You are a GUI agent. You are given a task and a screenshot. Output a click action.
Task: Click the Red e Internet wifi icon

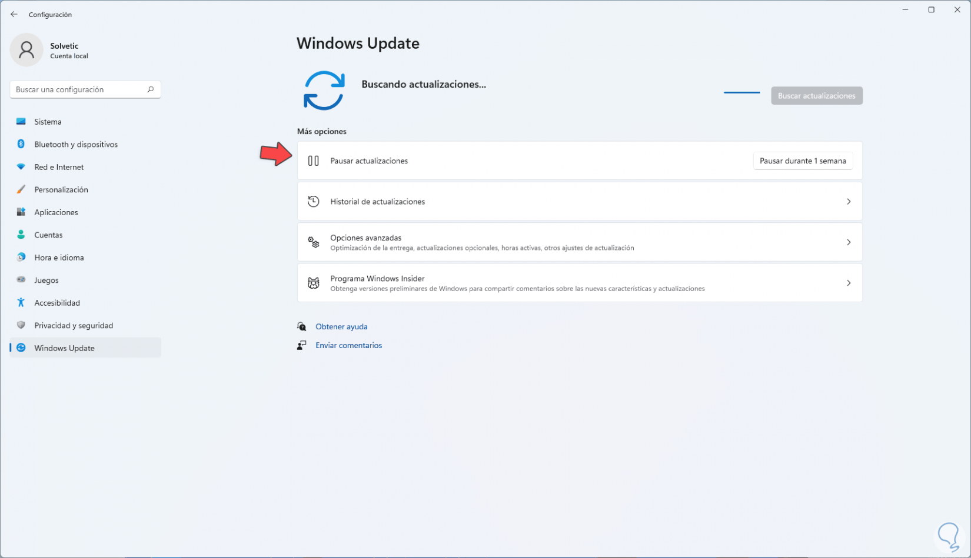click(21, 167)
